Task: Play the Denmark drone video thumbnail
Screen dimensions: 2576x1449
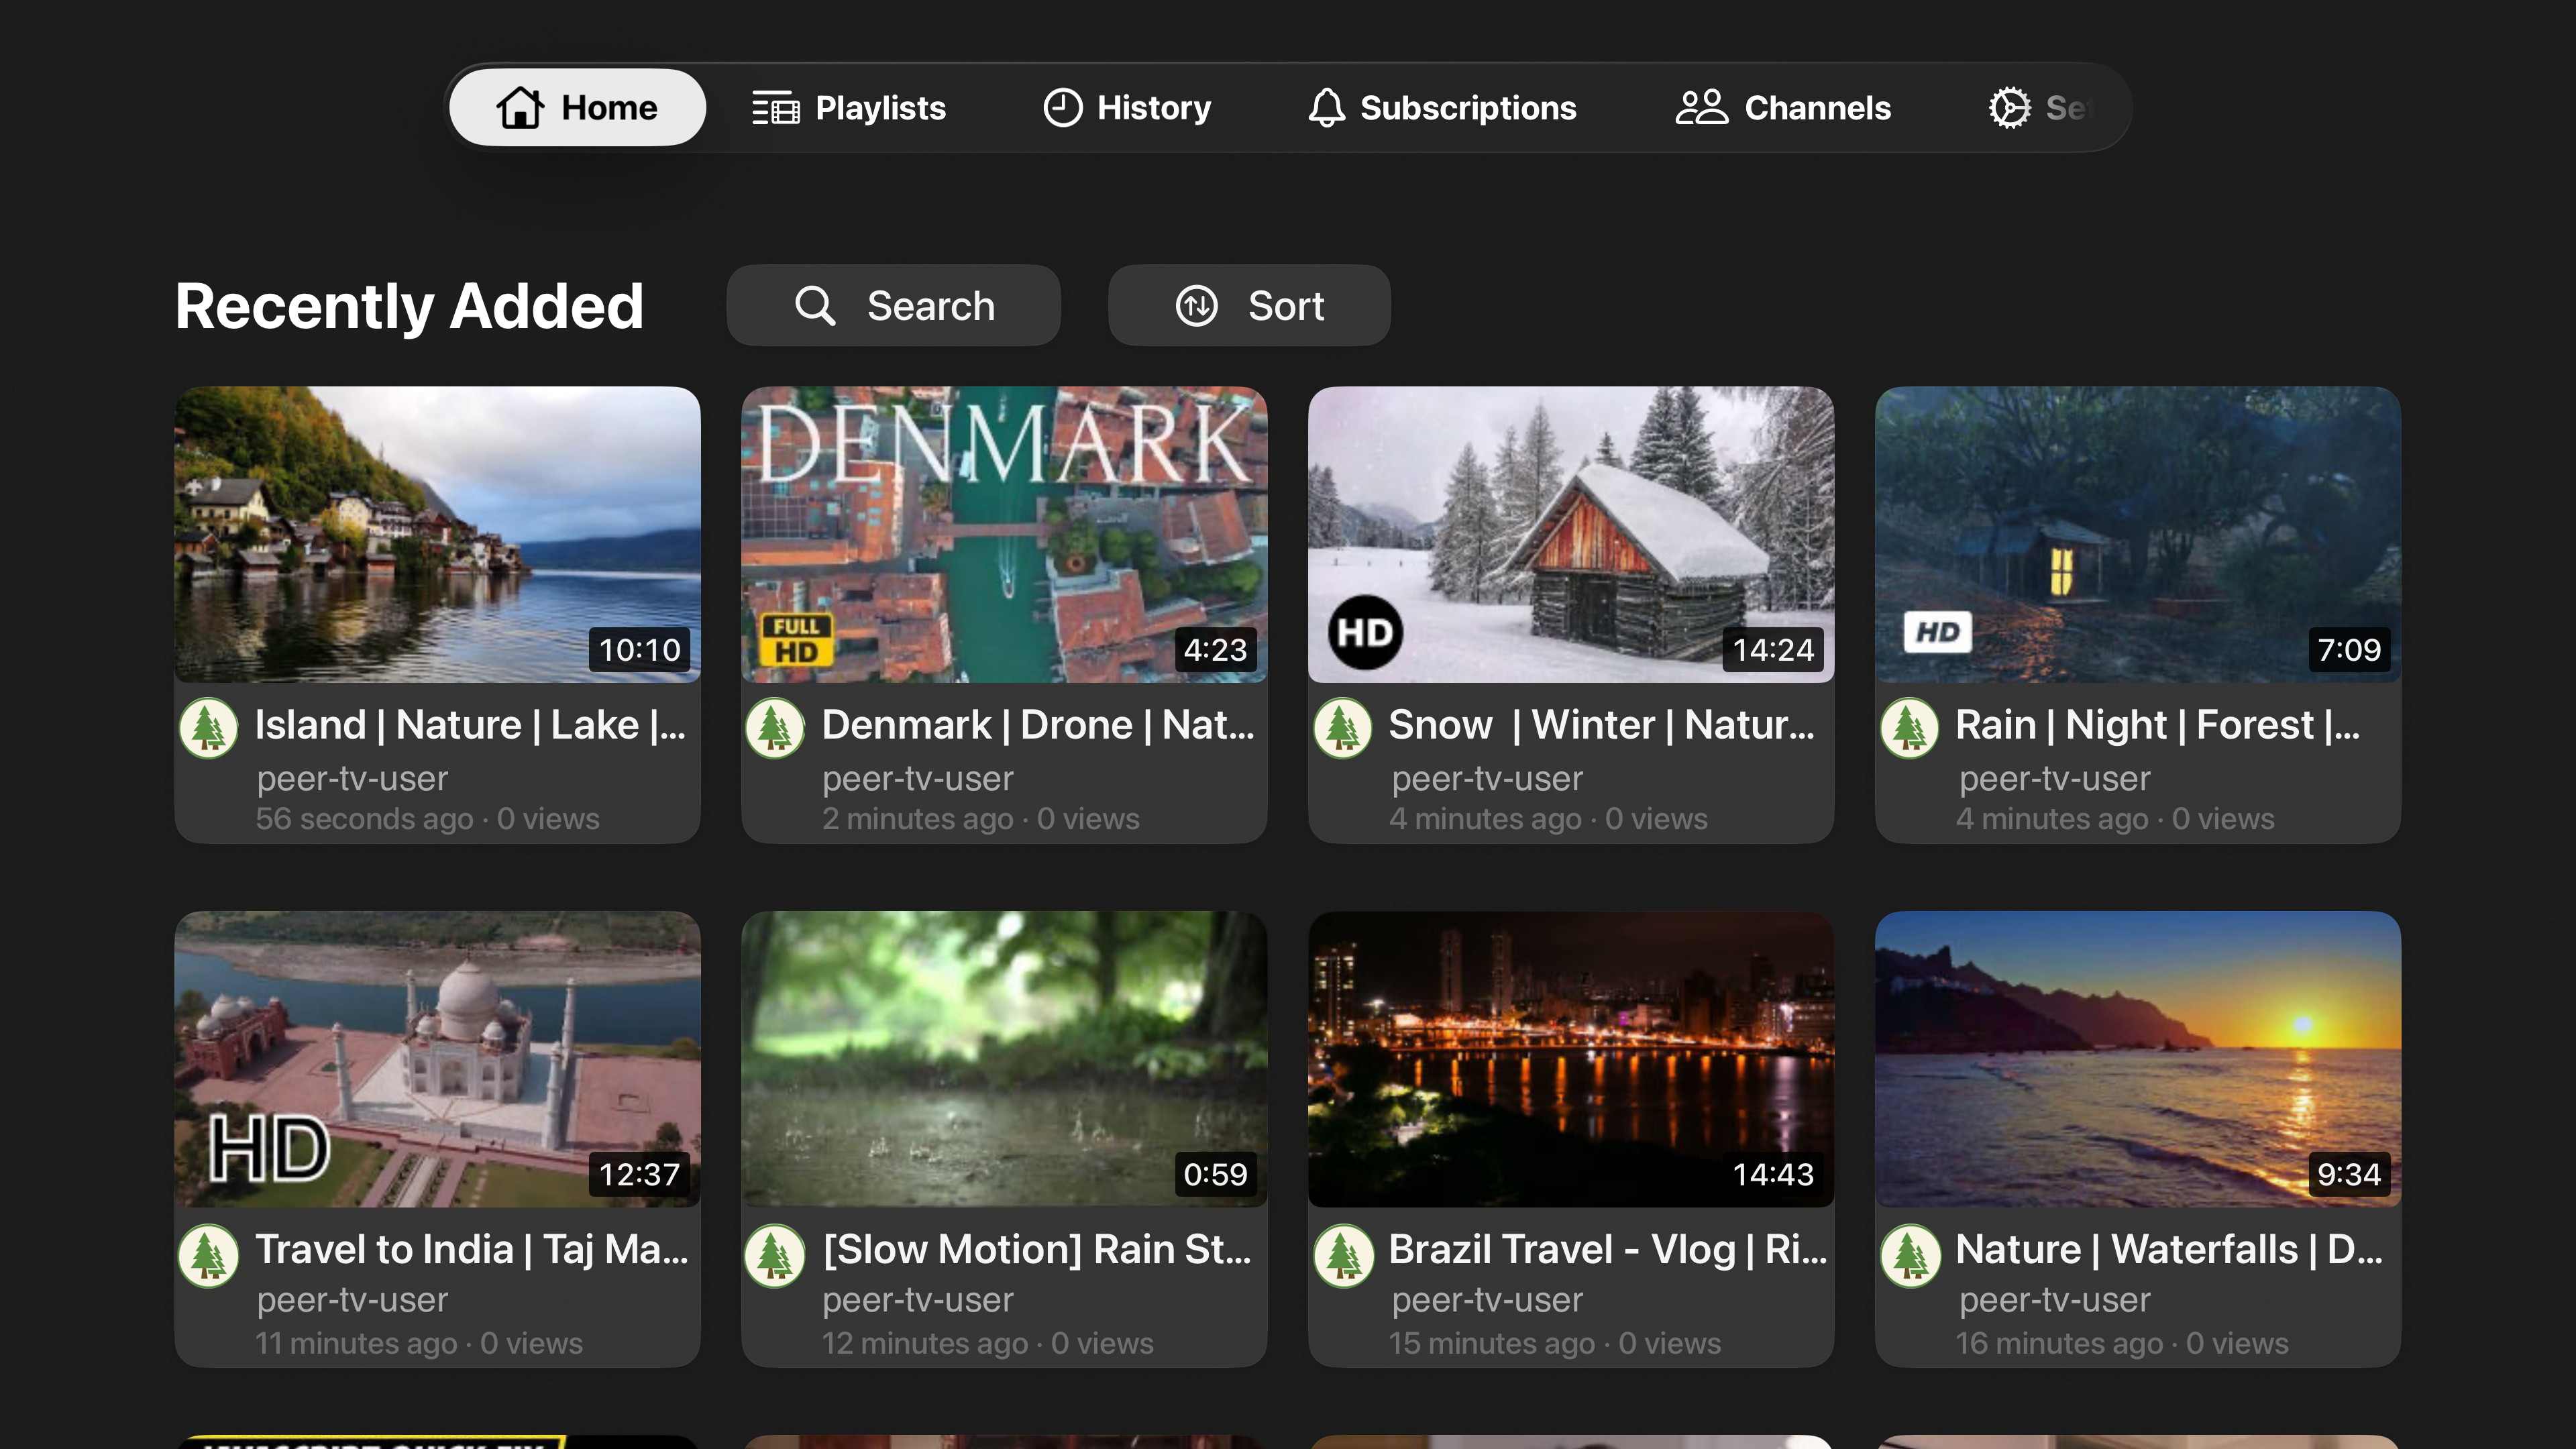Action: (1004, 534)
